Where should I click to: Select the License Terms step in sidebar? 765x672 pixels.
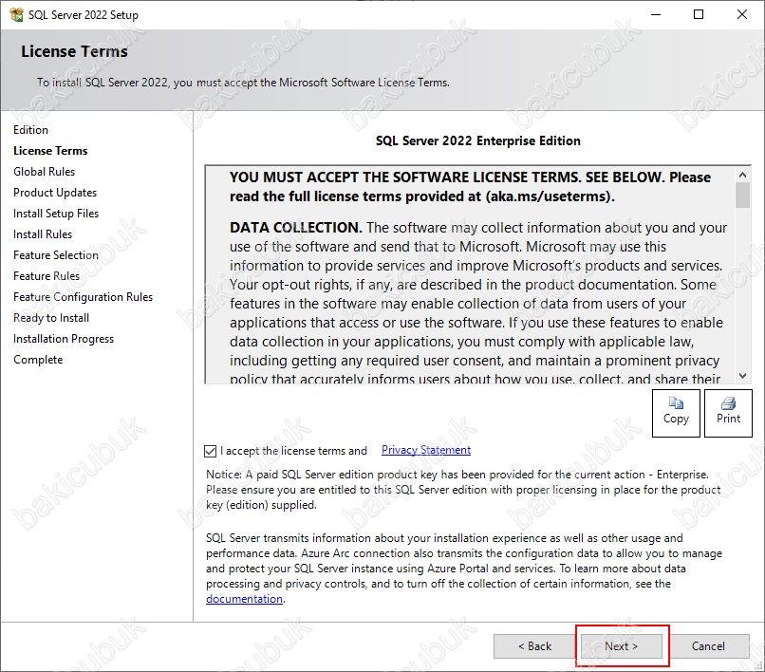coord(50,151)
